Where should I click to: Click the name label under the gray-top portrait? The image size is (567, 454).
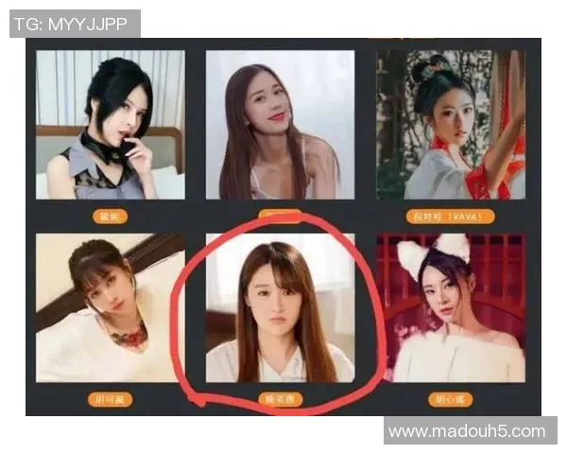[x=110, y=217]
